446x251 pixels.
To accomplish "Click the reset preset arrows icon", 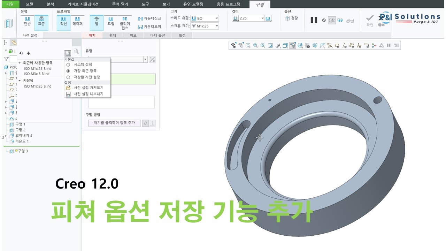I will pos(21,53).
